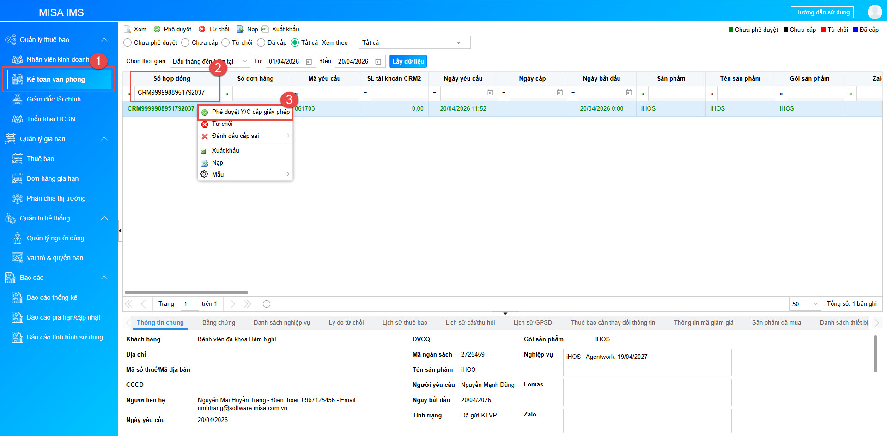887x440 pixels.
Task: Select the Chưa cấp radio button
Action: pos(185,43)
